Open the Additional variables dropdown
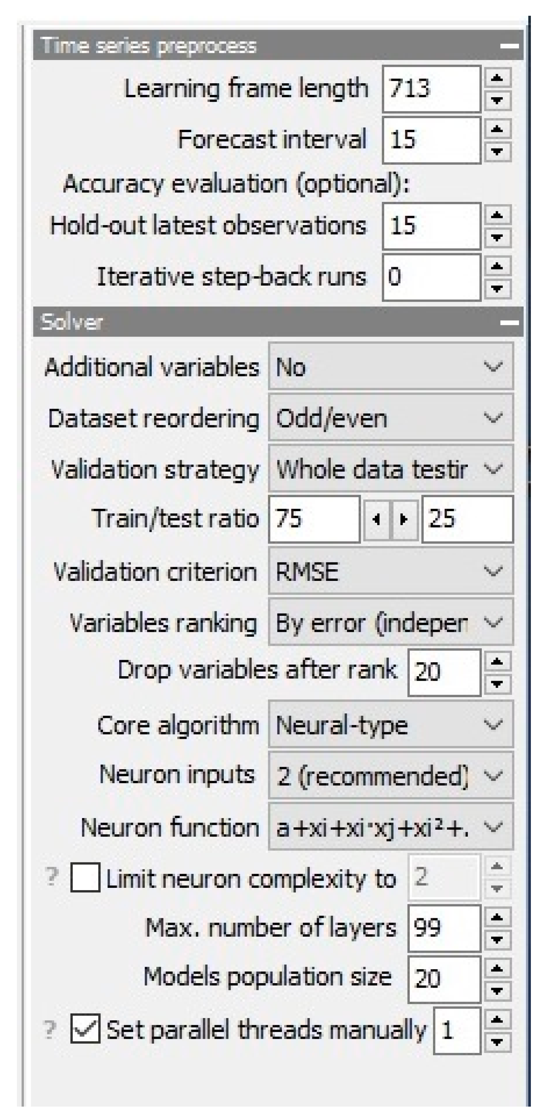 click(391, 367)
